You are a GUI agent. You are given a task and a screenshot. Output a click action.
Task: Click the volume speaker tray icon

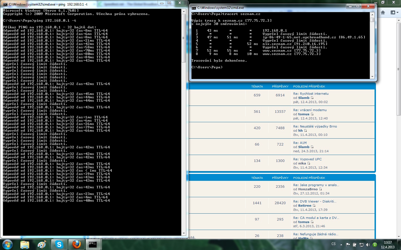coord(368,245)
